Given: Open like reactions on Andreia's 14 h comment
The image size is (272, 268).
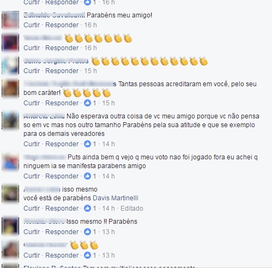Looking at the screenshot, I should pyautogui.click(x=87, y=144).
